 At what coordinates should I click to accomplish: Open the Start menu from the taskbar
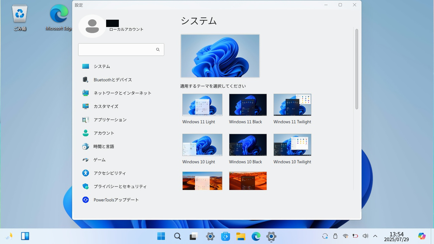coord(161,236)
